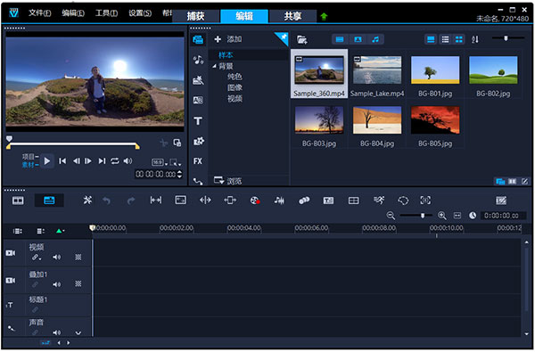Switch to the 捕获 tab

(196, 16)
